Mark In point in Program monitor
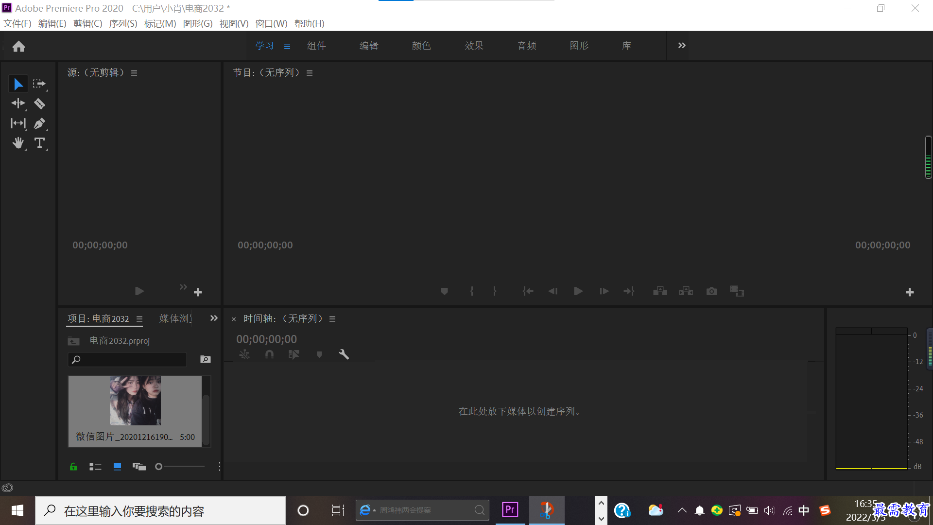The height and width of the screenshot is (525, 933). coord(471,291)
